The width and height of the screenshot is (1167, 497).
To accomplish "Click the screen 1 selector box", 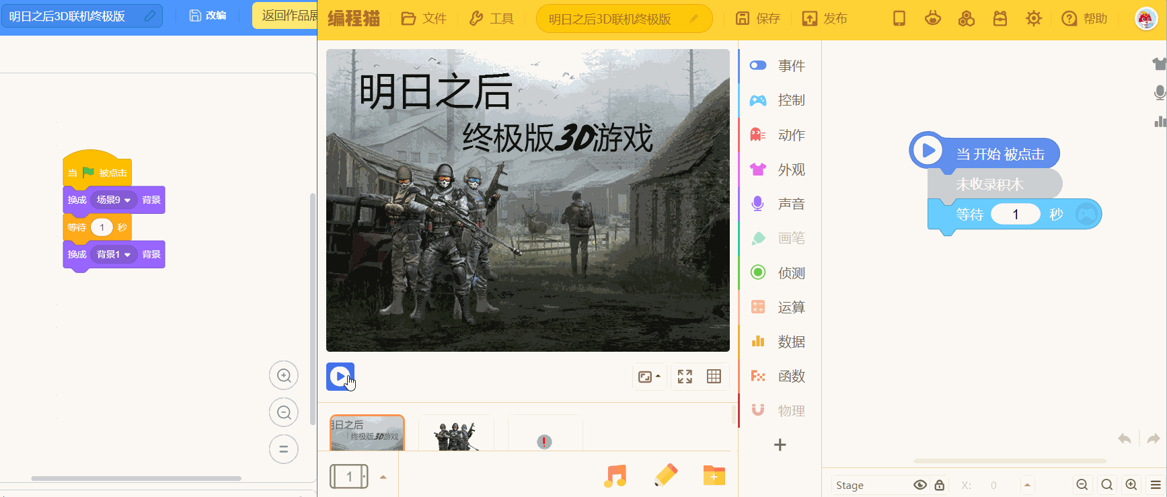I will pos(349,477).
